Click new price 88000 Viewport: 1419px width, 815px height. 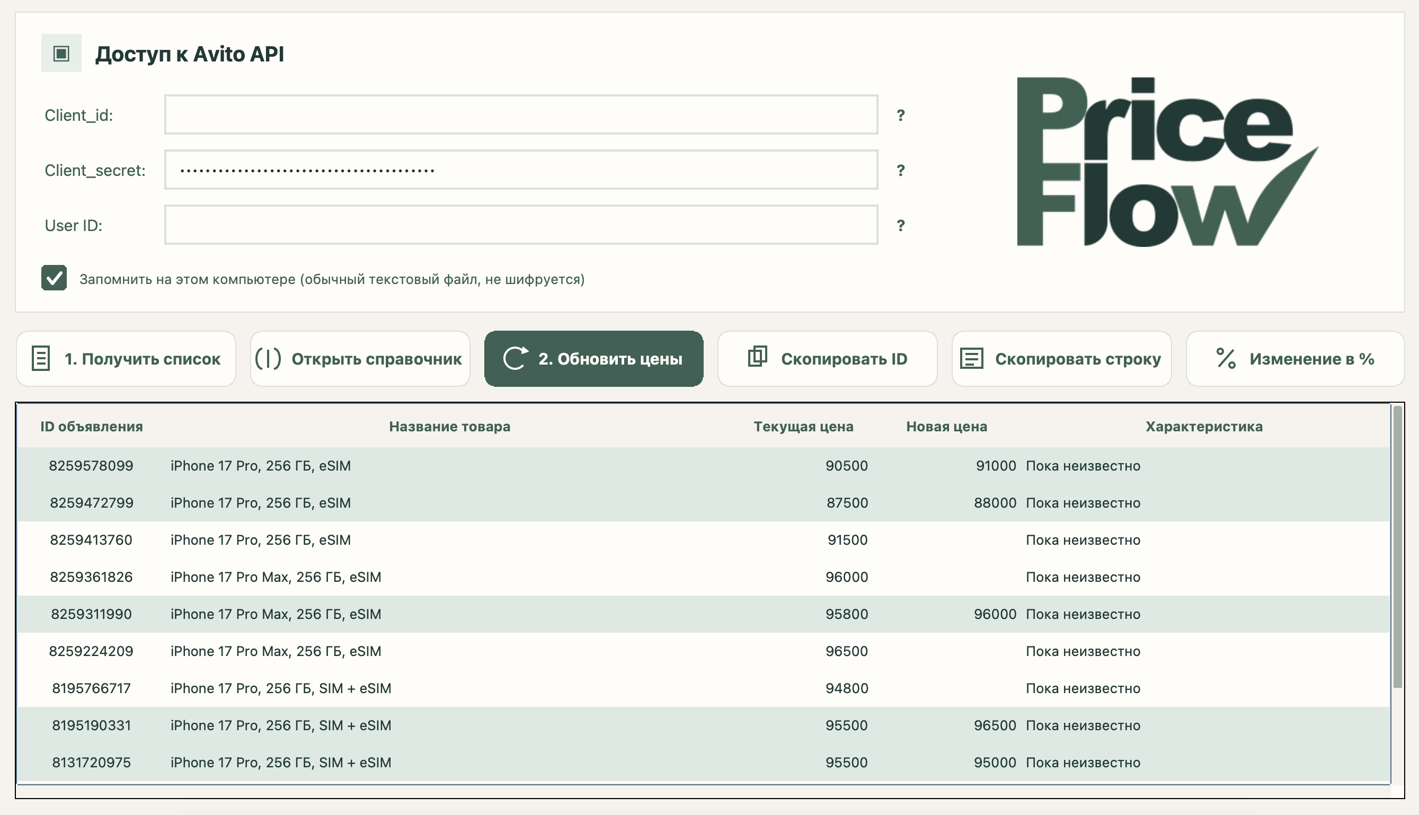click(995, 503)
